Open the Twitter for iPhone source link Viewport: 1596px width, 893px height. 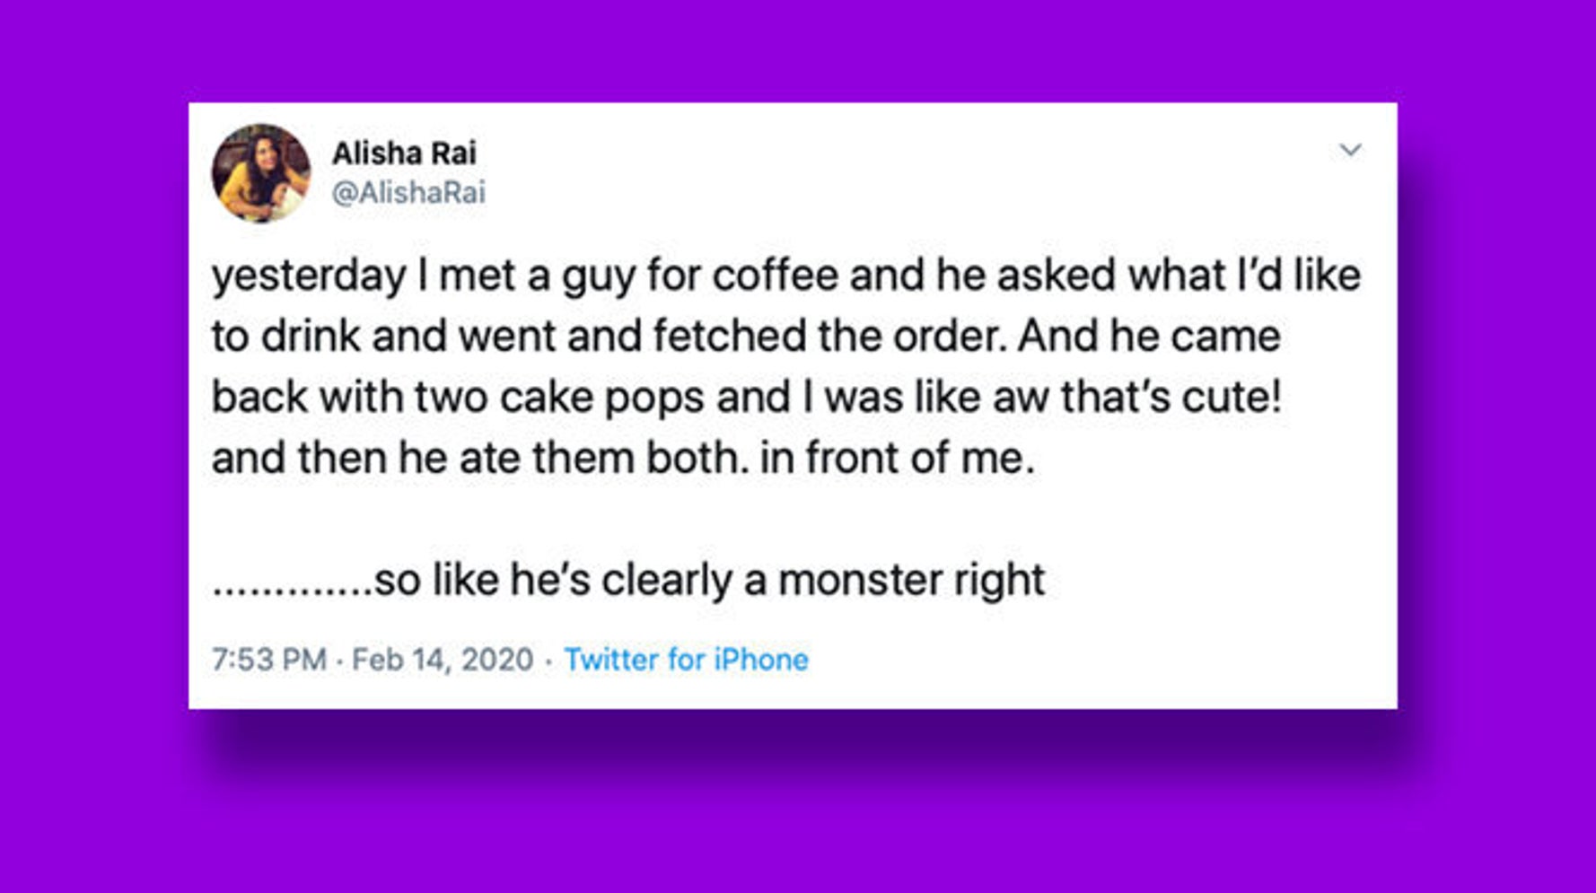[x=686, y=660]
